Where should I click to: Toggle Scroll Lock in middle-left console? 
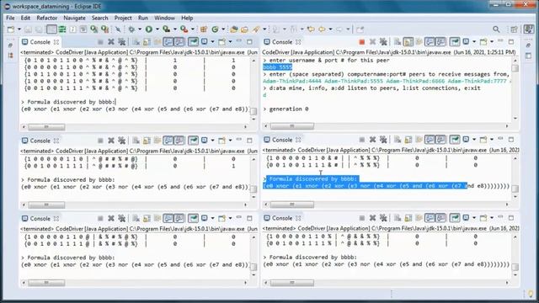(x=147, y=141)
